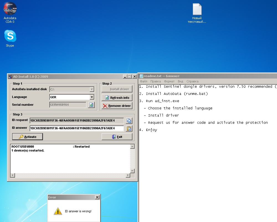The height and width of the screenshot is (222, 277).
Task: Copy ID request with the copy icon
Action: pyautogui.click(x=129, y=121)
